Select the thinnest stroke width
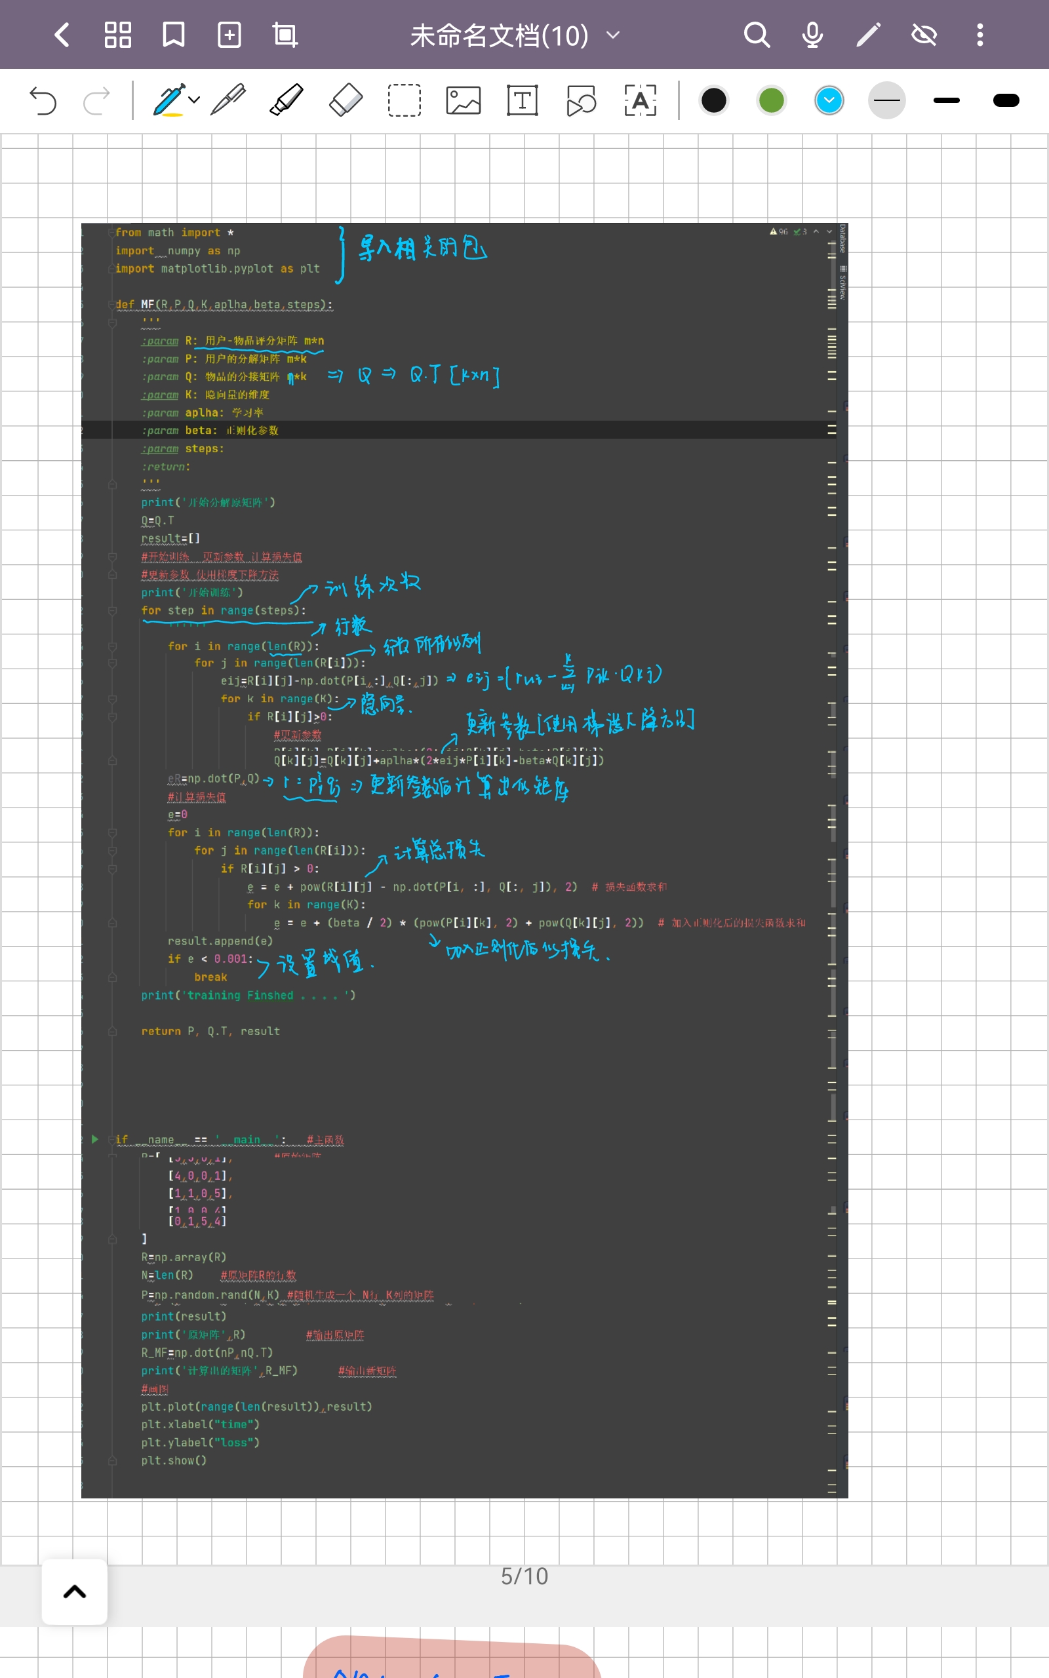Screen dimensions: 1049x1678 pyautogui.click(x=886, y=100)
